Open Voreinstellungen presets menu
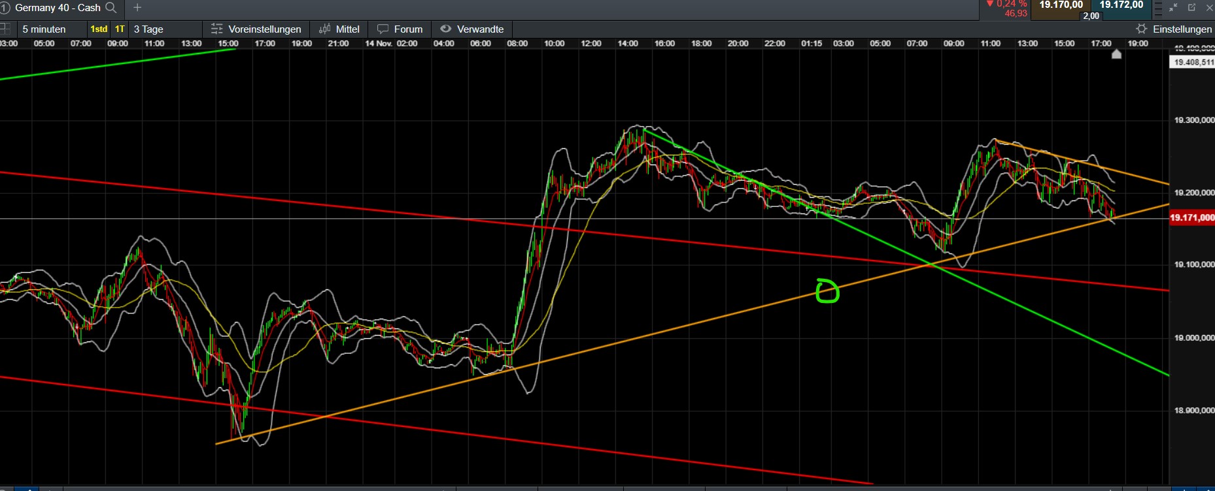 pyautogui.click(x=256, y=29)
